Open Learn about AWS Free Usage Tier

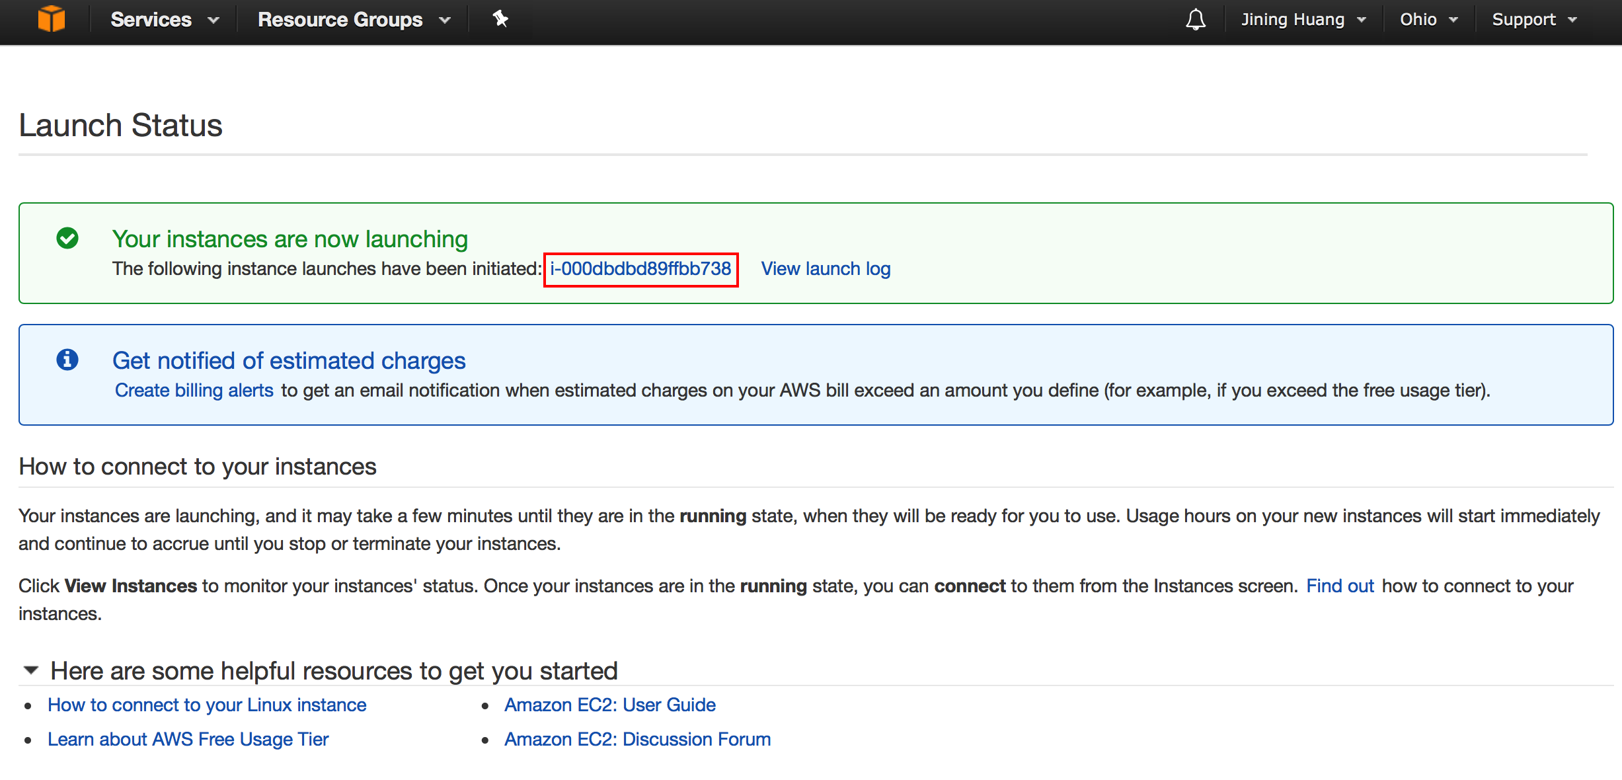(x=188, y=740)
